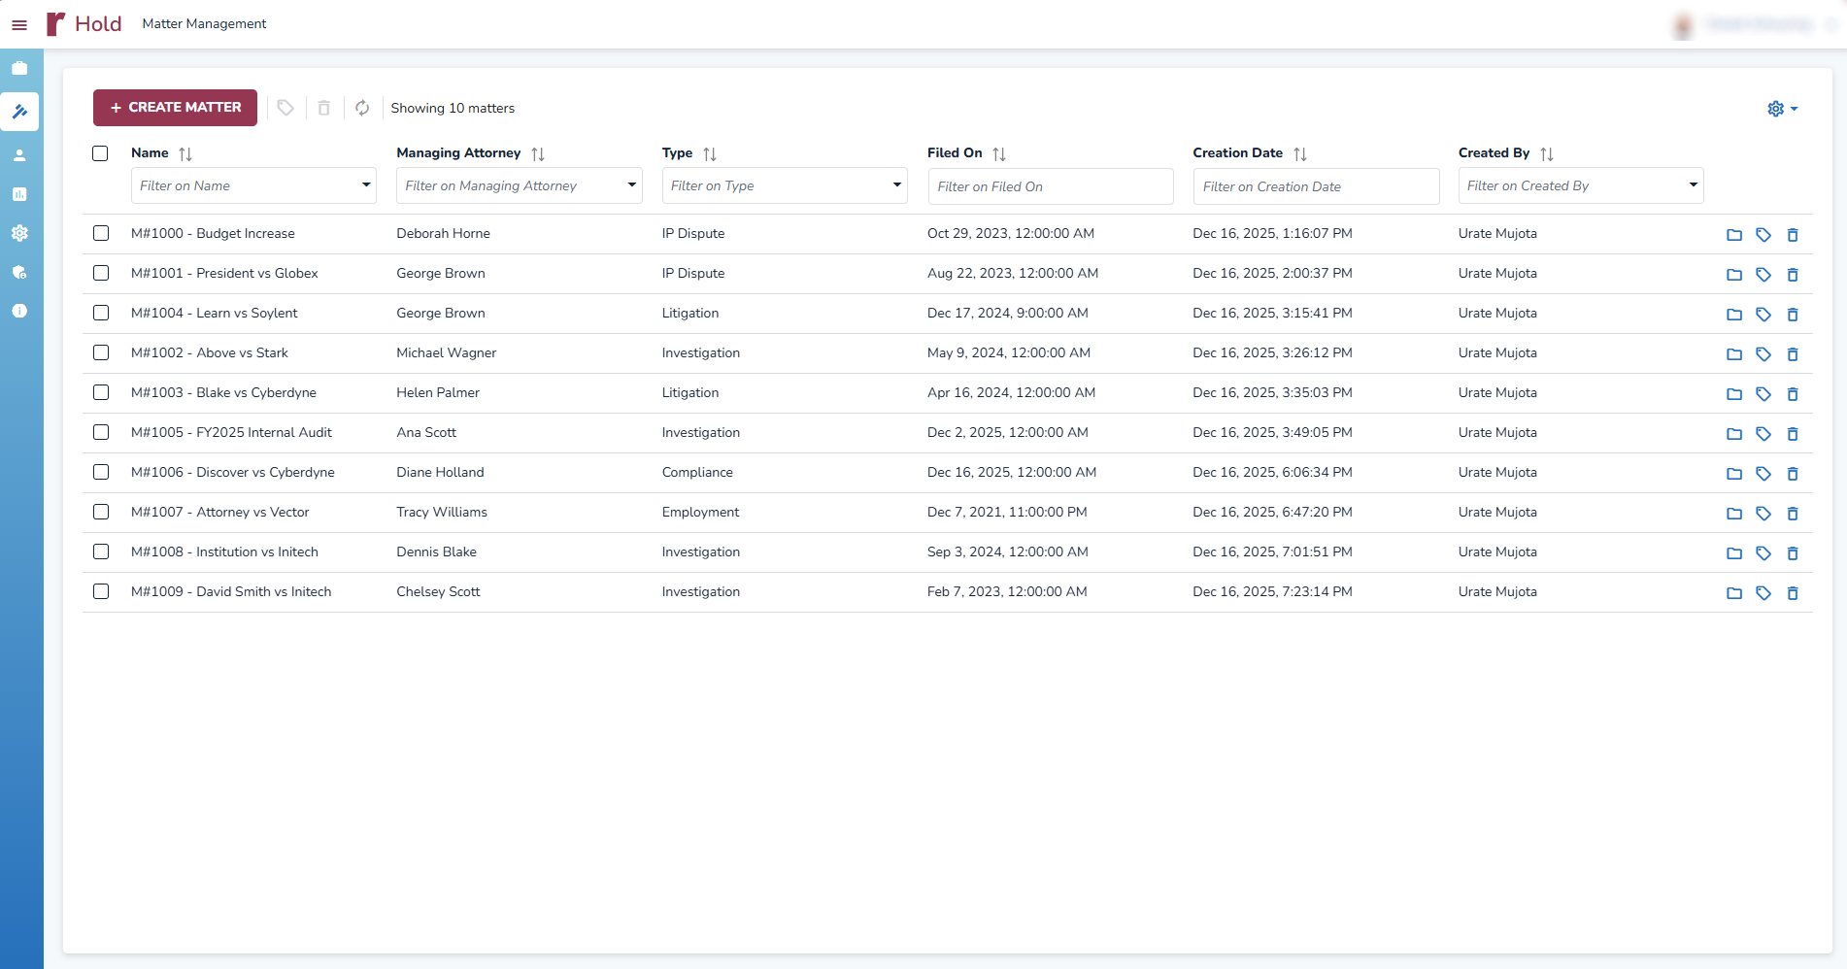Tag the M#1001 President vs Globex matter
This screenshot has height=969, width=1847.
pyautogui.click(x=1763, y=275)
